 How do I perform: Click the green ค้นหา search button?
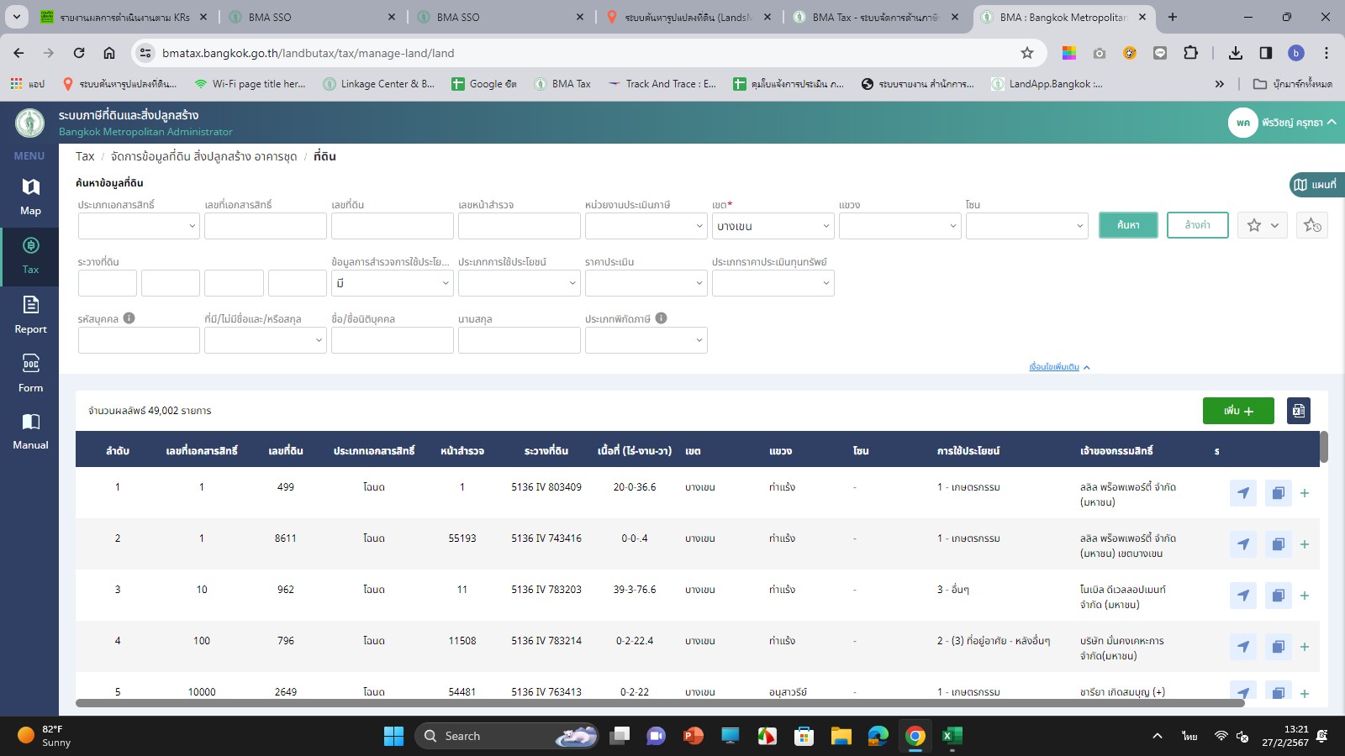[1128, 225]
